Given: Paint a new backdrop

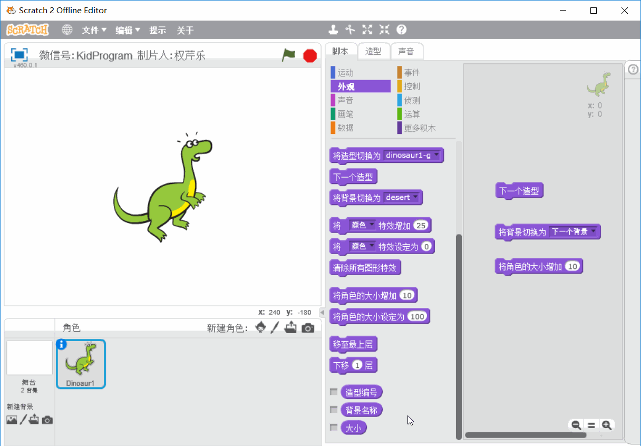Looking at the screenshot, I should [x=23, y=420].
